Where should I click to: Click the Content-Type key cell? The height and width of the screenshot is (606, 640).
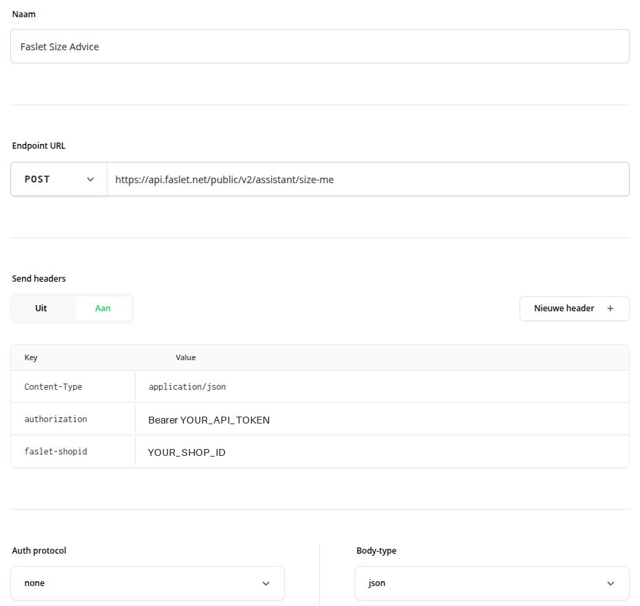[73, 386]
